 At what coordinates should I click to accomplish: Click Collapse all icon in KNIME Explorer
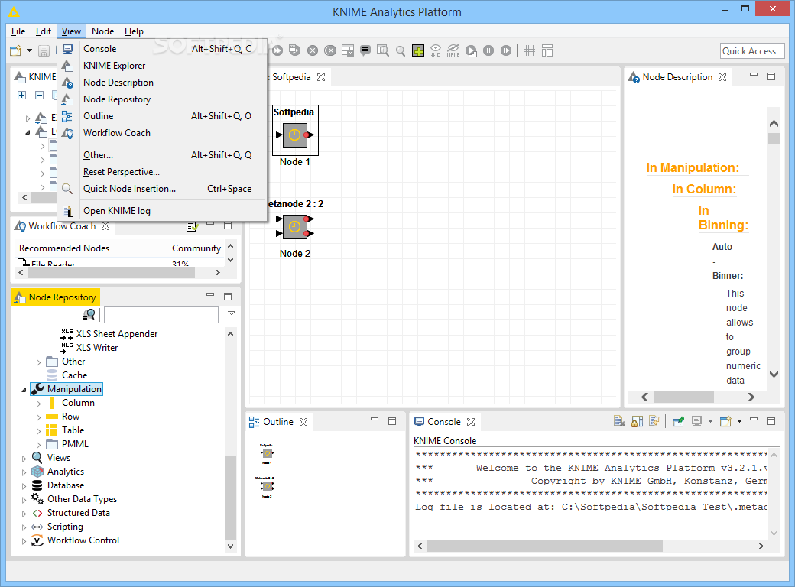pyautogui.click(x=39, y=96)
